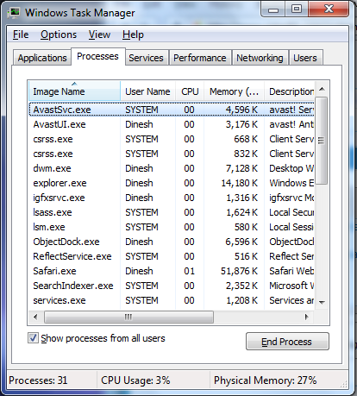Select the explorer.exe process
Image resolution: width=357 pixels, height=396 pixels.
172,183
